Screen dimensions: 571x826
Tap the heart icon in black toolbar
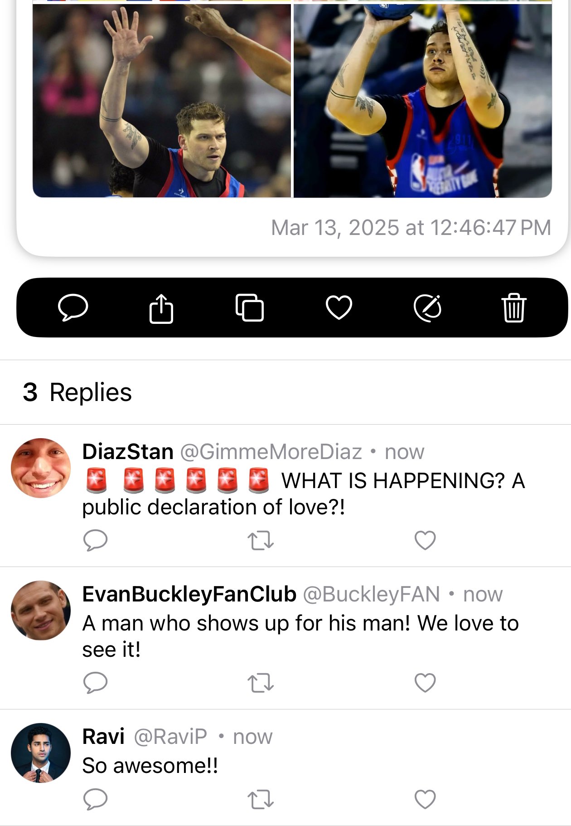[339, 308]
